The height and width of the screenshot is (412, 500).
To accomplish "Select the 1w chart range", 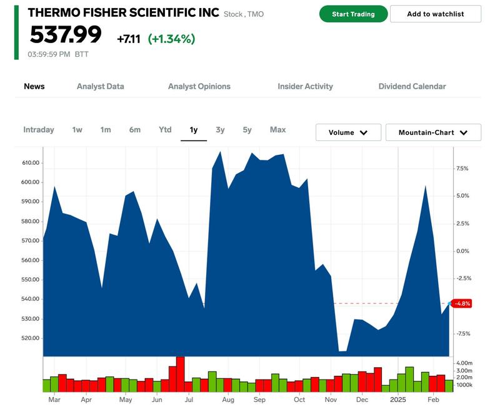I will (x=77, y=130).
